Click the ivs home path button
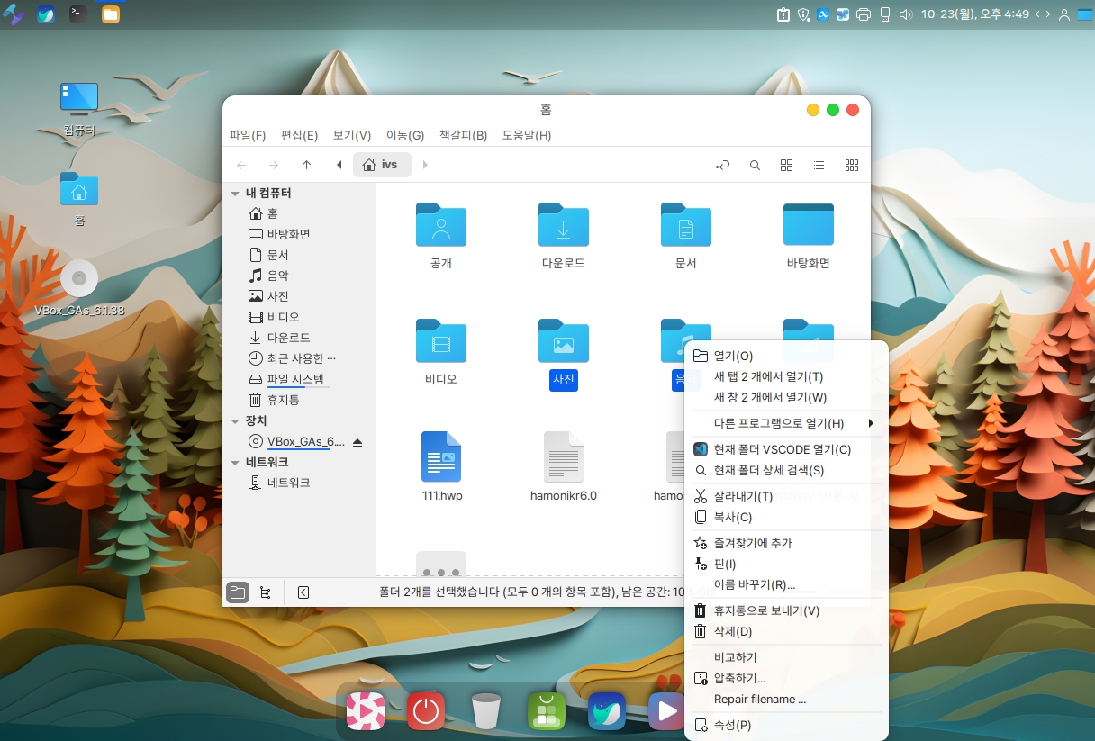The width and height of the screenshot is (1095, 741). pyautogui.click(x=382, y=165)
